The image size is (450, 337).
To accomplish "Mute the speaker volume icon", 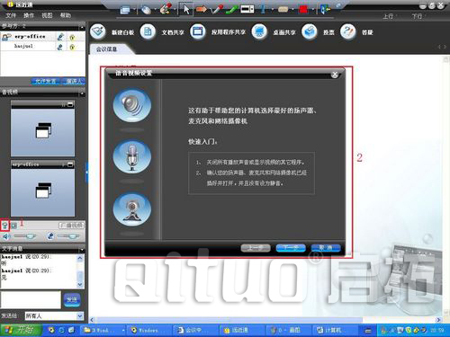I will tap(5, 236).
